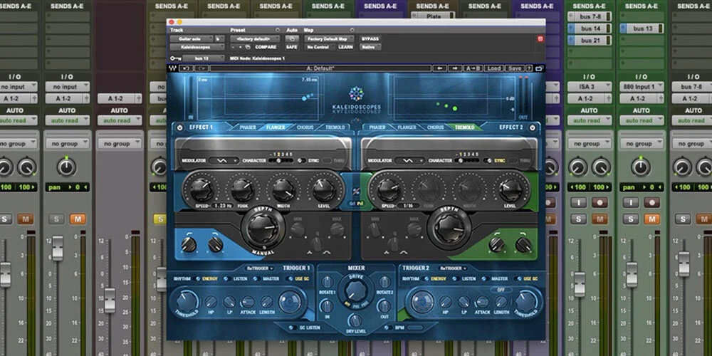Viewport: 712px width, 356px height.
Task: Toggle Effect 1 Sync switch
Action: (x=301, y=161)
